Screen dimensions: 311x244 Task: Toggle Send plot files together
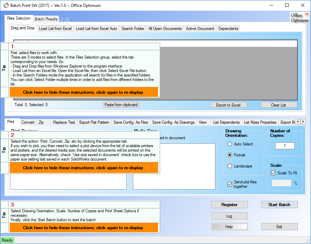[x=242, y=184]
